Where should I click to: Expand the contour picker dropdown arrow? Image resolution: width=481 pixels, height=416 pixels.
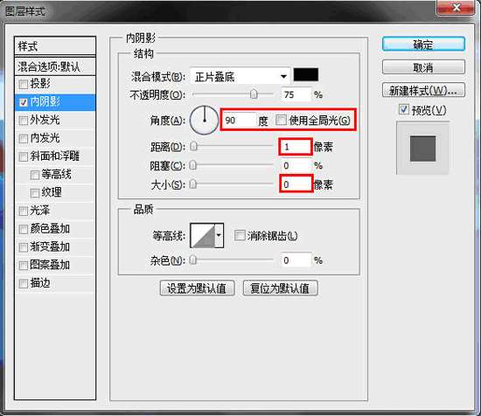pyautogui.click(x=219, y=235)
